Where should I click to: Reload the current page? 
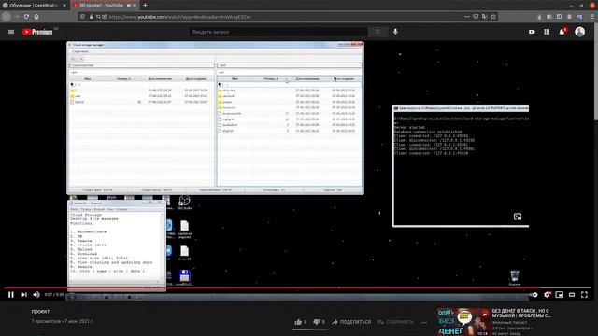[x=26, y=17]
